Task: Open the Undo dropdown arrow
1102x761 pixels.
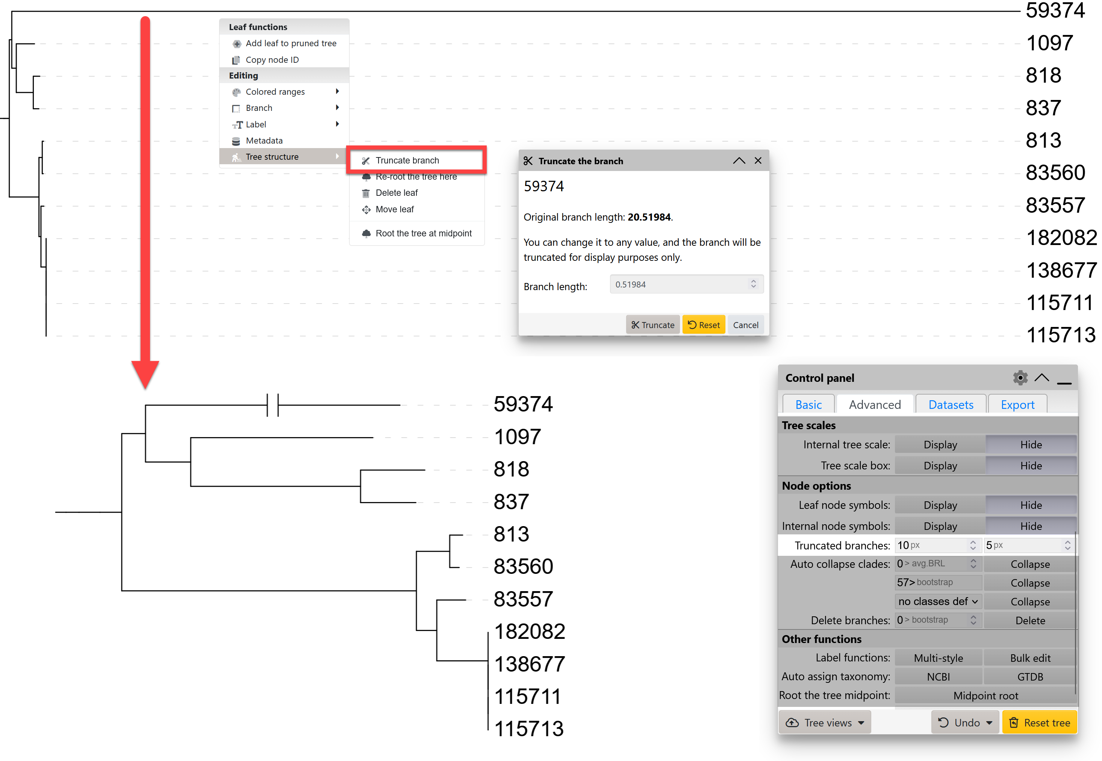Action: point(990,723)
